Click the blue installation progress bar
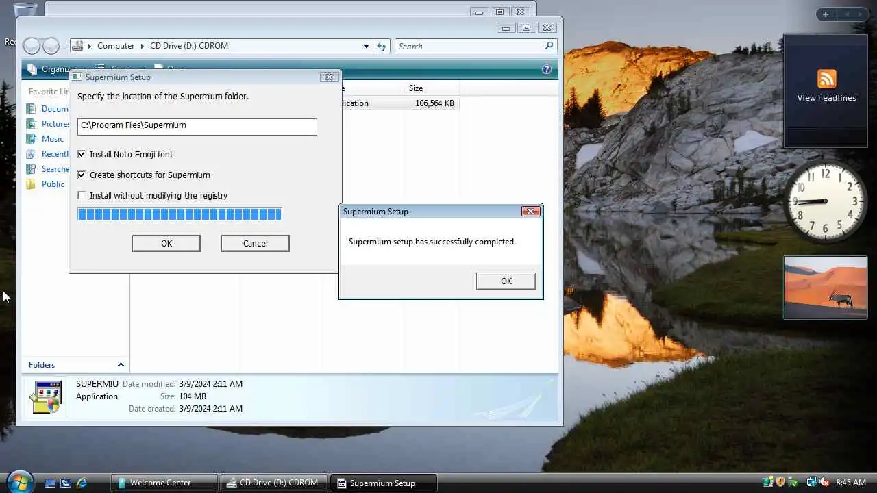This screenshot has height=493, width=877. point(180,214)
